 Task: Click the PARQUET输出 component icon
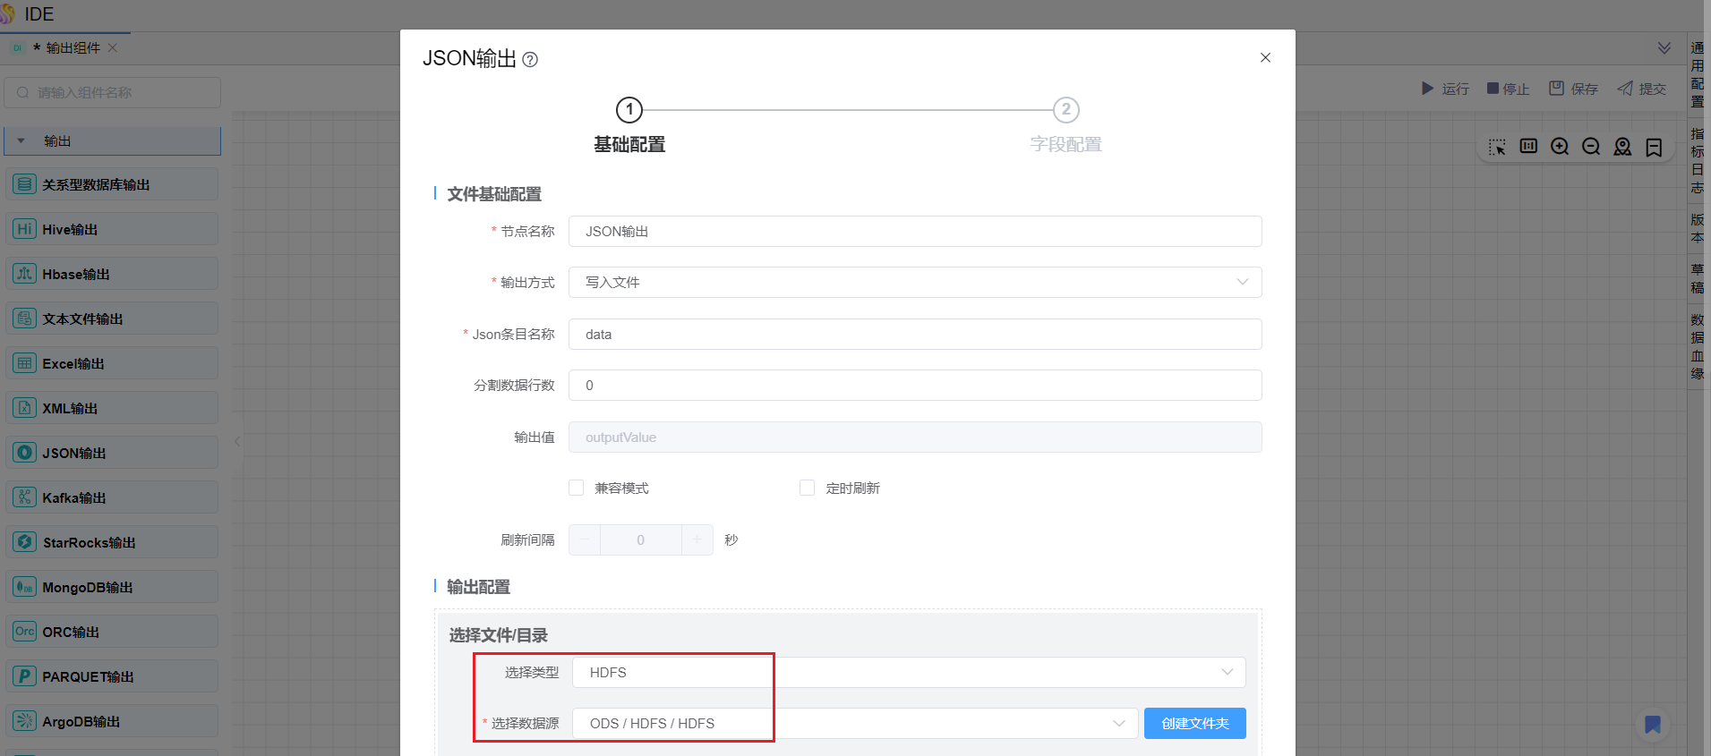click(25, 676)
